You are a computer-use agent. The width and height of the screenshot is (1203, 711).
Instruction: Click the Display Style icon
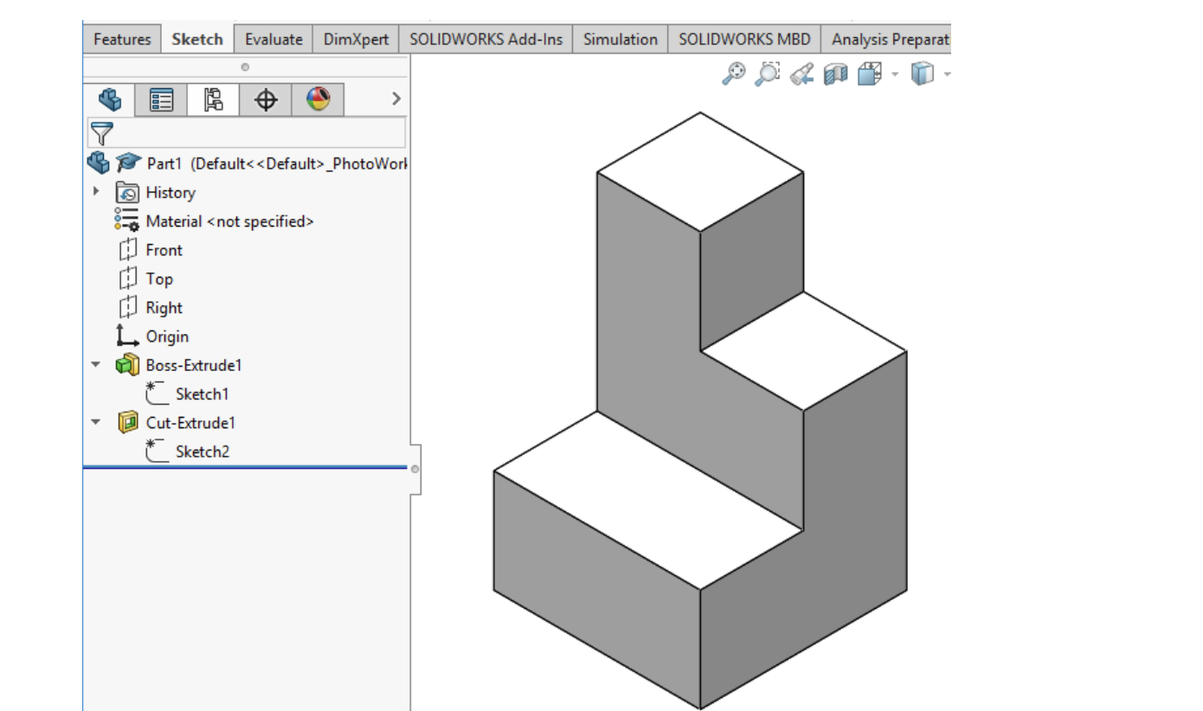[923, 74]
